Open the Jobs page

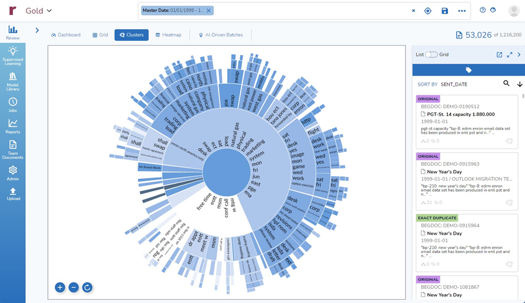coord(13,105)
